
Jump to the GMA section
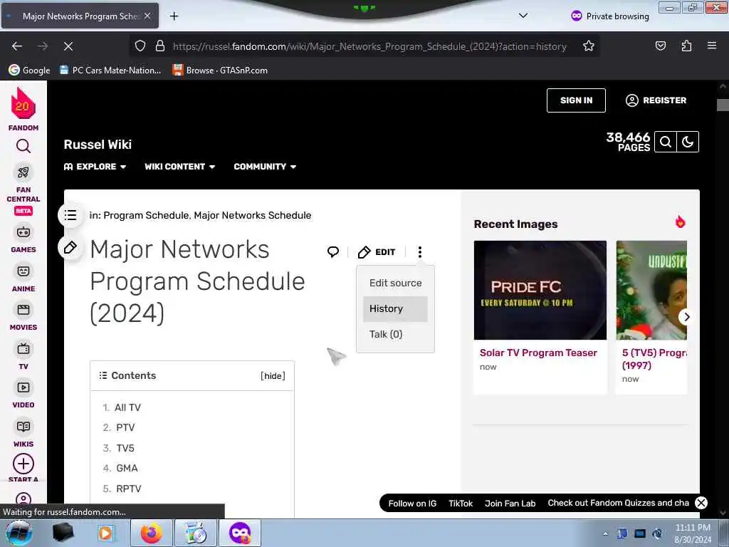(127, 468)
